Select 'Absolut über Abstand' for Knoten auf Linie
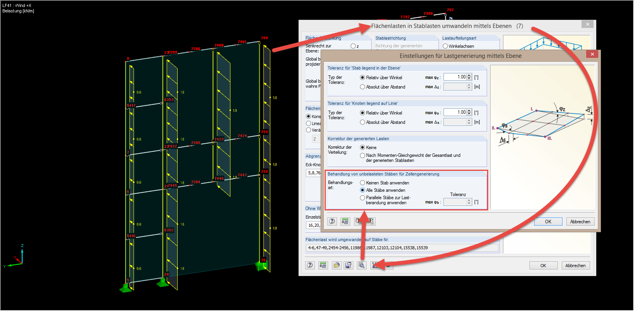634x311 pixels. 362,122
